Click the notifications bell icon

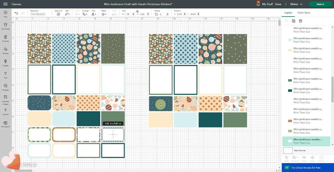point(258,4)
